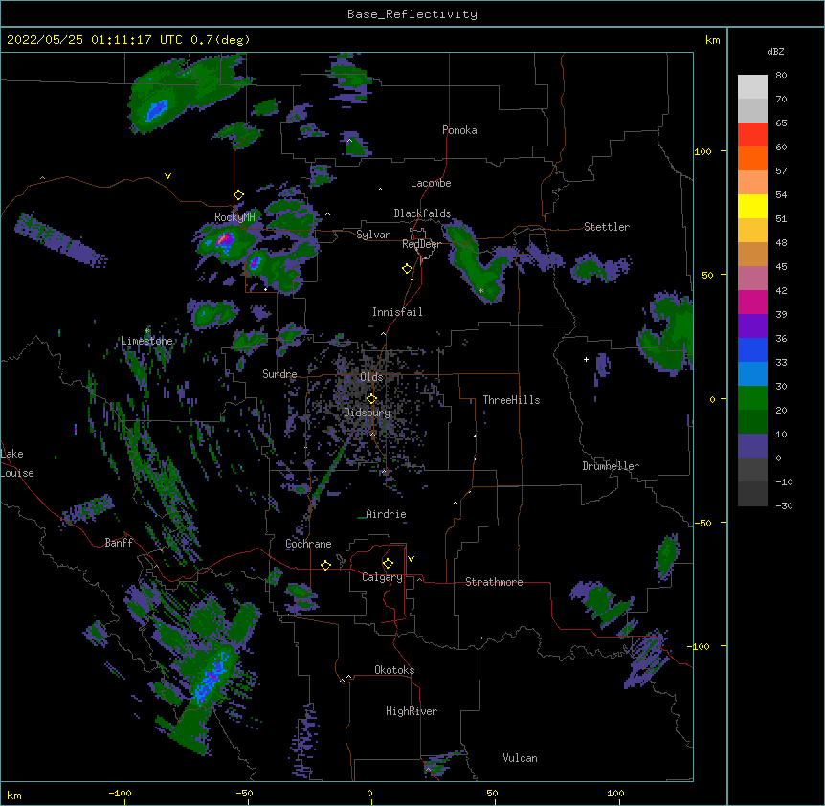Click the Sundre town label
The height and width of the screenshot is (806, 825).
point(279,374)
